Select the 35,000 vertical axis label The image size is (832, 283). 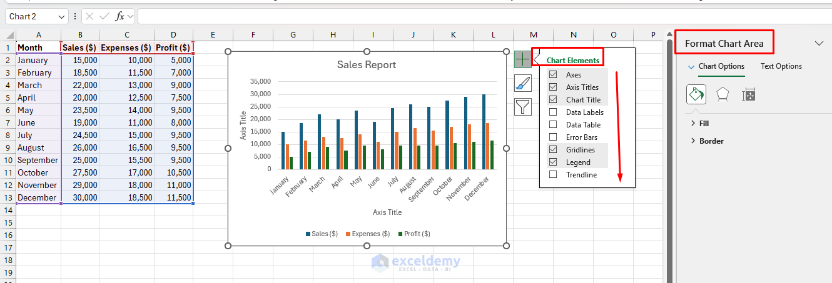260,81
